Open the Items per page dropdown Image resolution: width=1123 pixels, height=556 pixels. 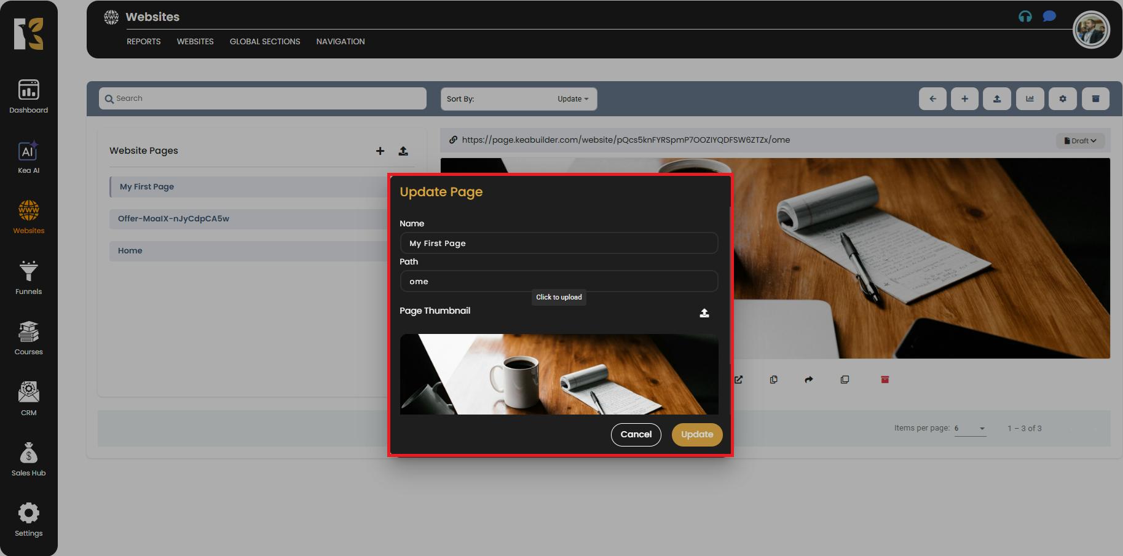(970, 429)
